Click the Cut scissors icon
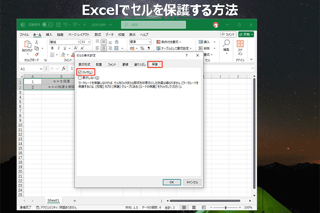The image size is (320, 213). (x=36, y=42)
